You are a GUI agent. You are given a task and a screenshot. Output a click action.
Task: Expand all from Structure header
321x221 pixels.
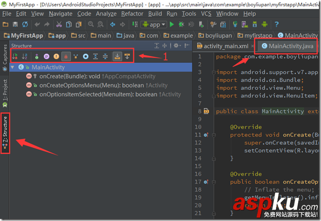pos(157,45)
